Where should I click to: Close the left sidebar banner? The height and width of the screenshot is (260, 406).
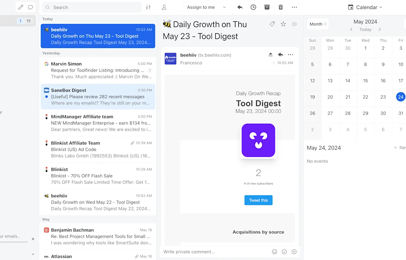(33, 239)
